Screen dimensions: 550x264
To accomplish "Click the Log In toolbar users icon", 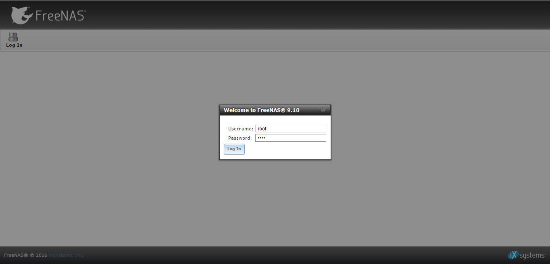I will (13, 37).
